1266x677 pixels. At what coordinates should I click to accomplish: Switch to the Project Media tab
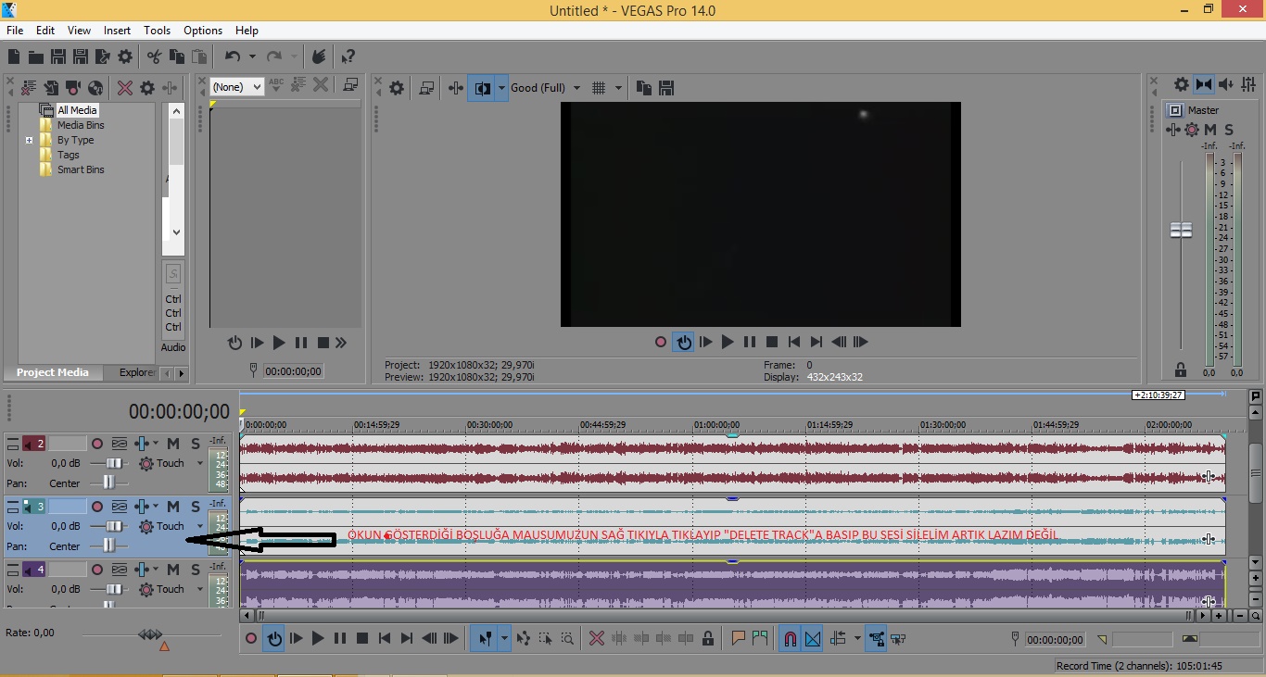tap(53, 372)
